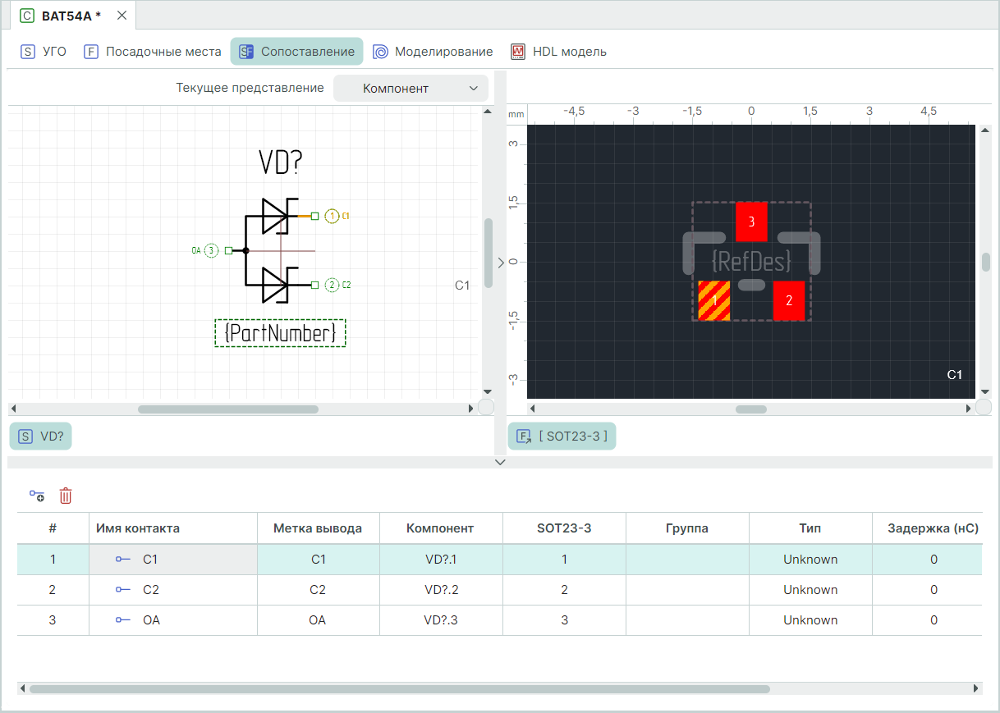This screenshot has height=713, width=1000.
Task: Click the SOT23-3 footprint button
Action: click(x=562, y=436)
